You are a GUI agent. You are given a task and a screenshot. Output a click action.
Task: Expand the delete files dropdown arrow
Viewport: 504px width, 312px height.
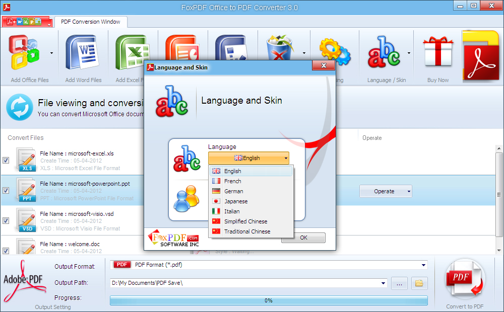click(304, 53)
